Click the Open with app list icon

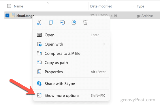pyautogui.click(x=39, y=44)
